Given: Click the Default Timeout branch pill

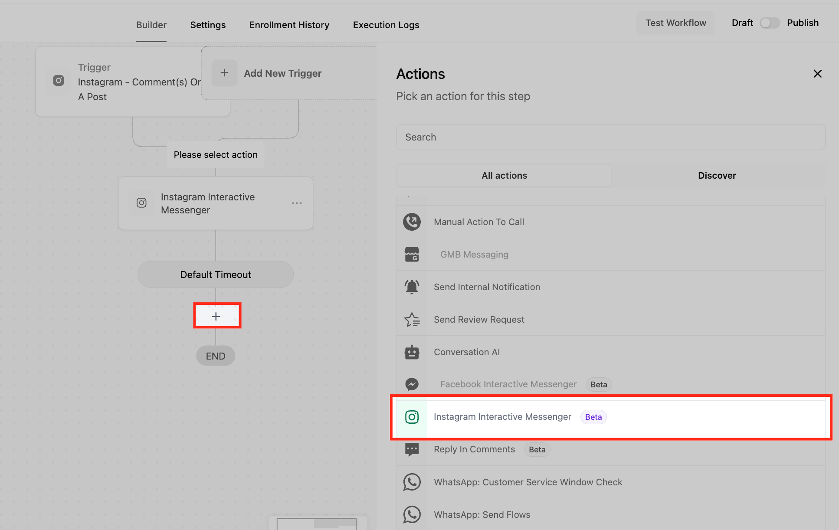Looking at the screenshot, I should pyautogui.click(x=216, y=275).
